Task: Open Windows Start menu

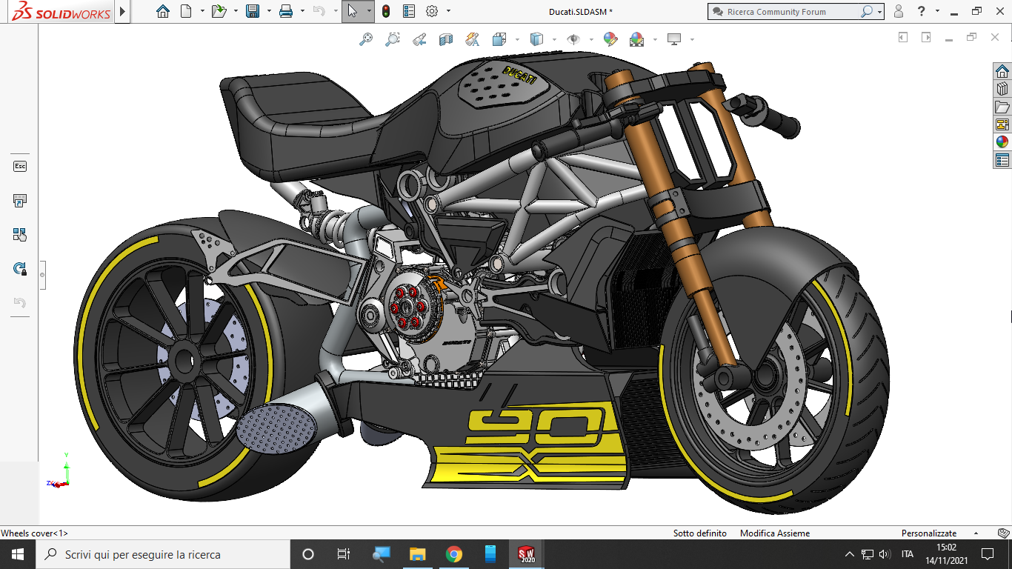Action: pos(18,554)
